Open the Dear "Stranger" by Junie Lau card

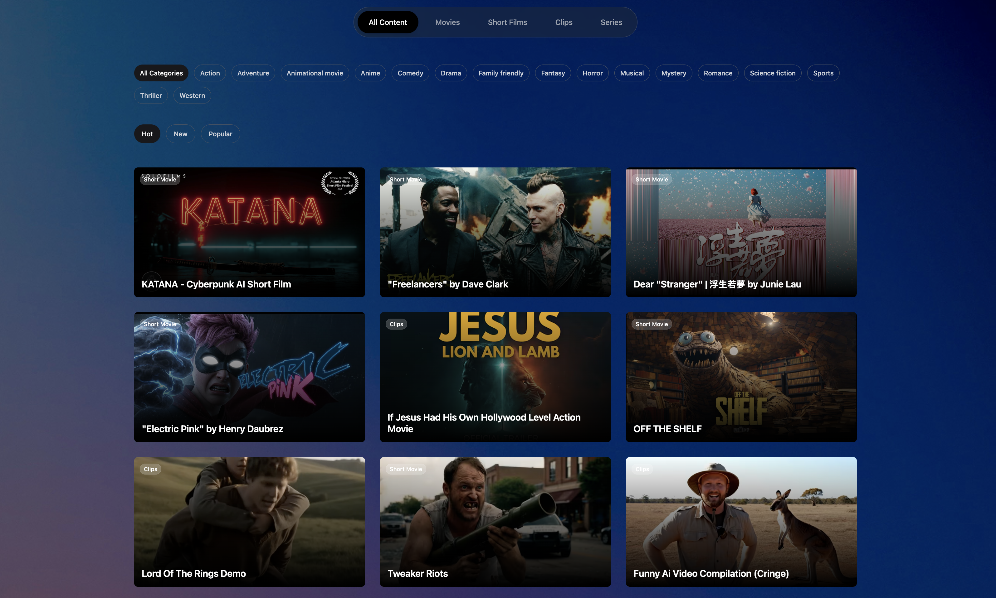pos(741,232)
